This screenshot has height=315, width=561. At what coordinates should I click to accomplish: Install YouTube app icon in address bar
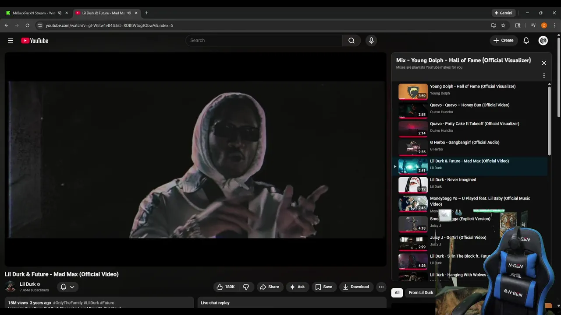coord(494,25)
